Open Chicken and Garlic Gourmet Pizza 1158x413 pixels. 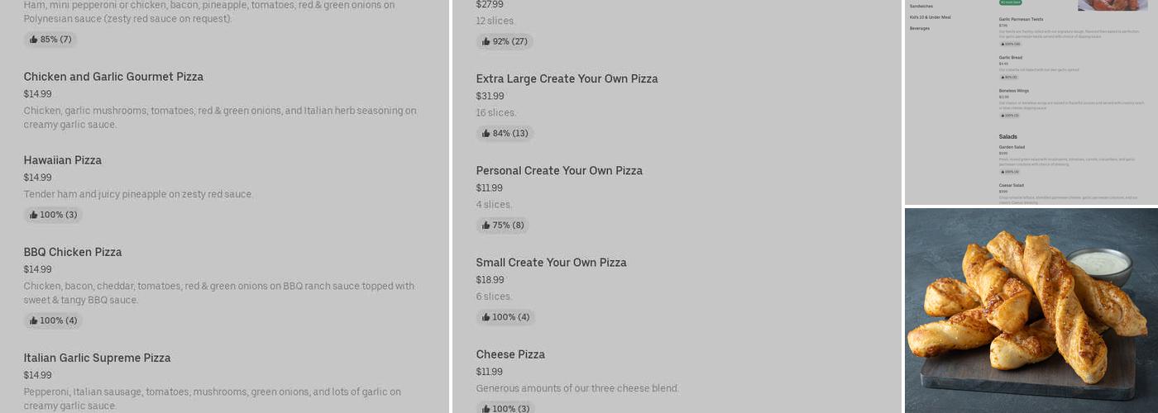pyautogui.click(x=113, y=77)
